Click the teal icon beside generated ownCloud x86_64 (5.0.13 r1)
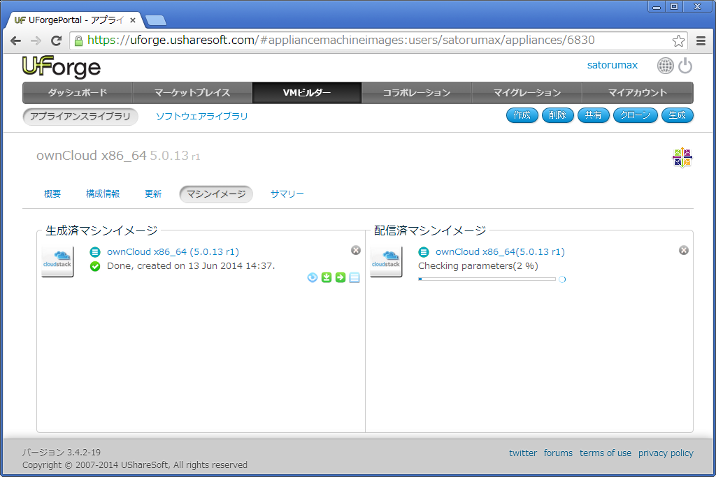This screenshot has height=477, width=716. coord(95,251)
